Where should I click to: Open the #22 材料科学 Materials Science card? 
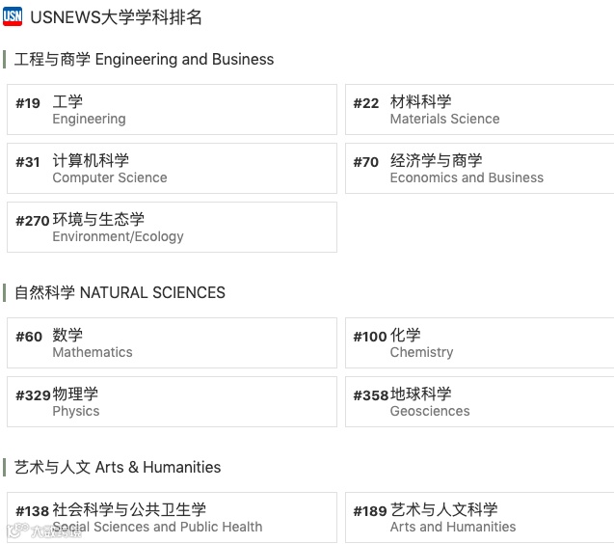(480, 109)
